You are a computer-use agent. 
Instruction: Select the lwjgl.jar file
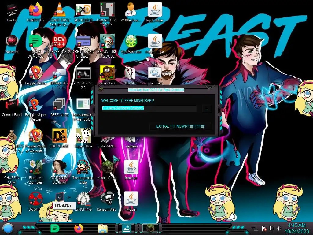click(x=131, y=202)
